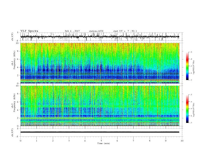Select the date text "Feb. 4 , 2017"
The image size is (205, 158).
click(x=72, y=31)
